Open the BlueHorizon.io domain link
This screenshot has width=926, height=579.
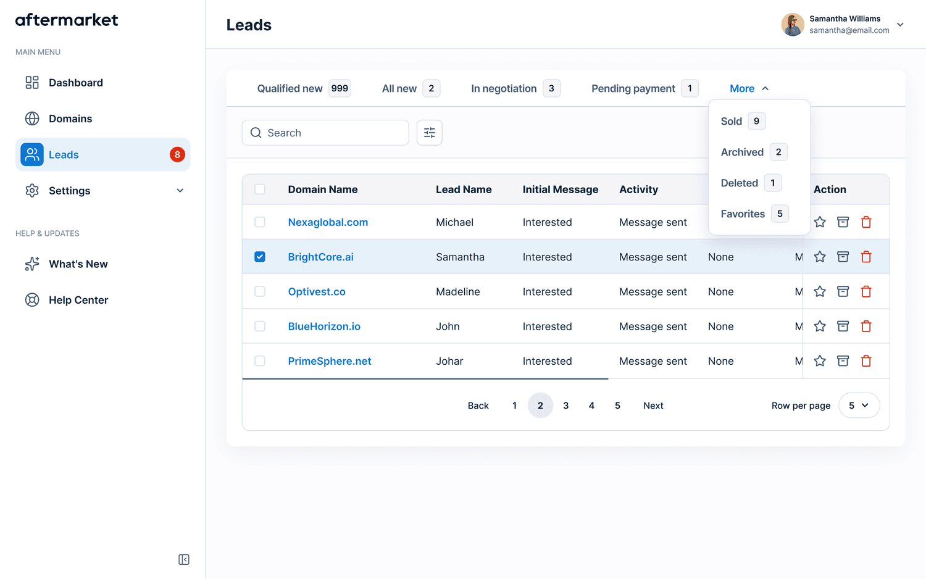pos(324,326)
